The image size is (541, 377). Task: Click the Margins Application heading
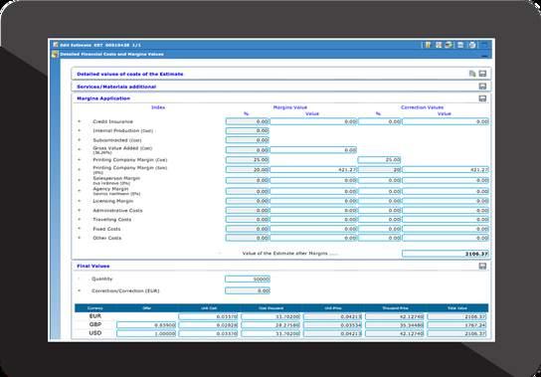pyautogui.click(x=103, y=98)
